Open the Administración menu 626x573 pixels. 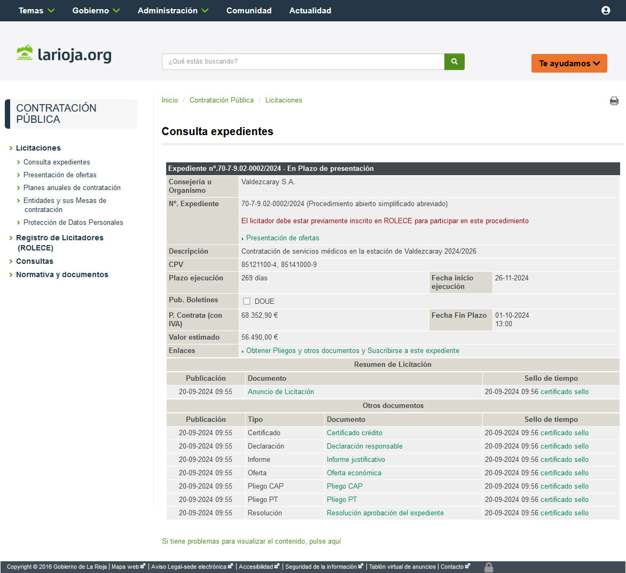[x=173, y=11]
